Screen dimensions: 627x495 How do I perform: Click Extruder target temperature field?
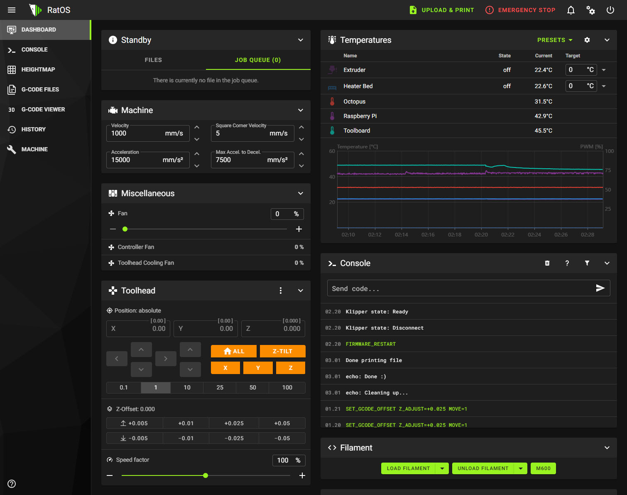581,70
